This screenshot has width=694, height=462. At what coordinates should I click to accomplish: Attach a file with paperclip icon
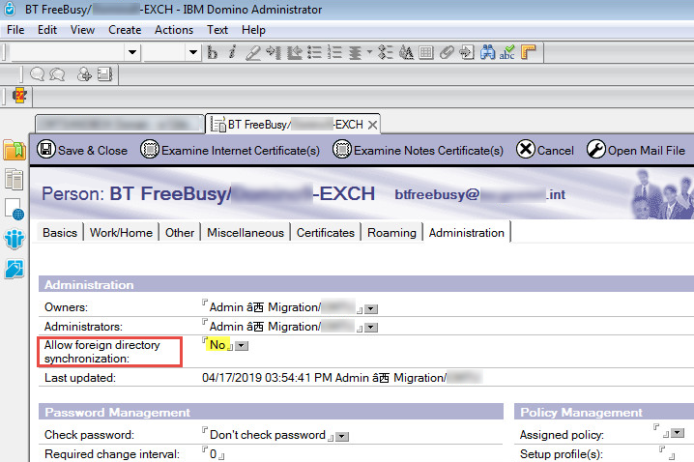[447, 52]
